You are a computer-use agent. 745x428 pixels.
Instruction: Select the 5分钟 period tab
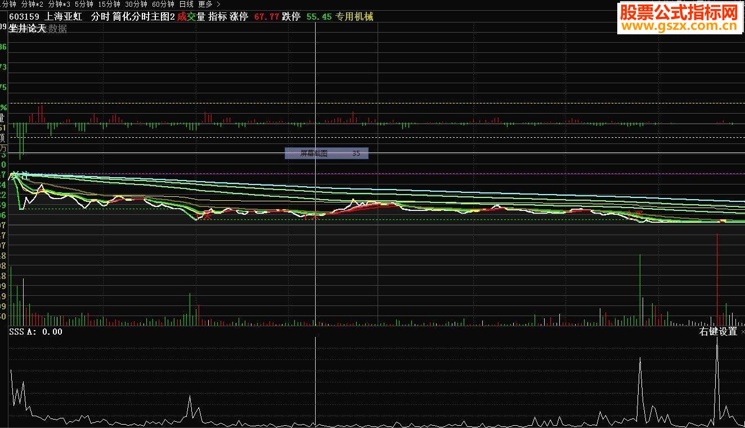(84, 4)
